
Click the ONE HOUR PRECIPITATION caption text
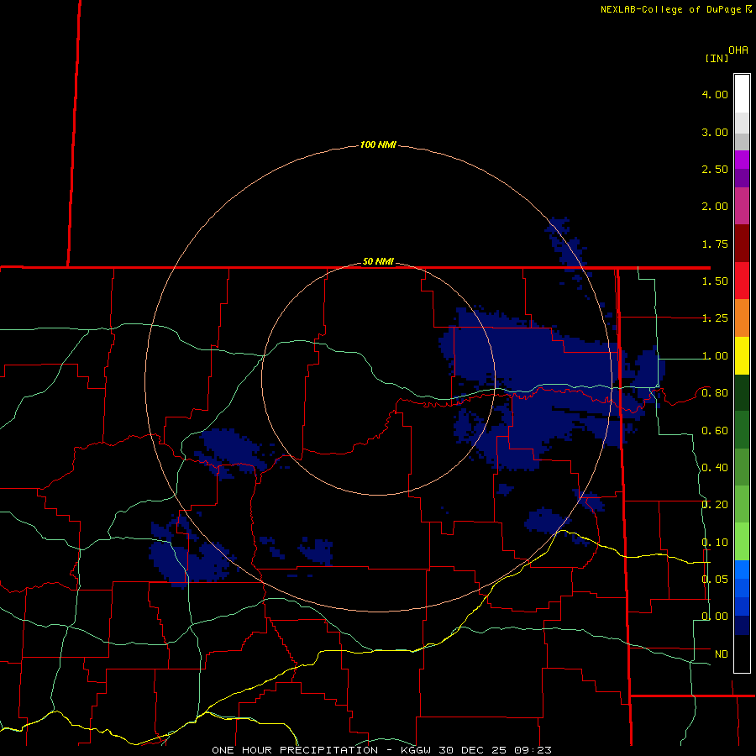pyautogui.click(x=295, y=750)
